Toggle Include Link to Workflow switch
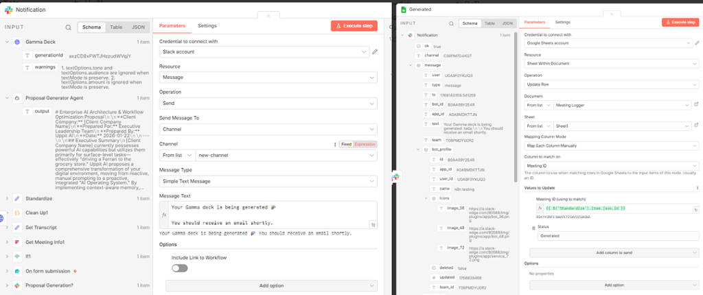Image resolution: width=703 pixels, height=295 pixels. pos(179,268)
